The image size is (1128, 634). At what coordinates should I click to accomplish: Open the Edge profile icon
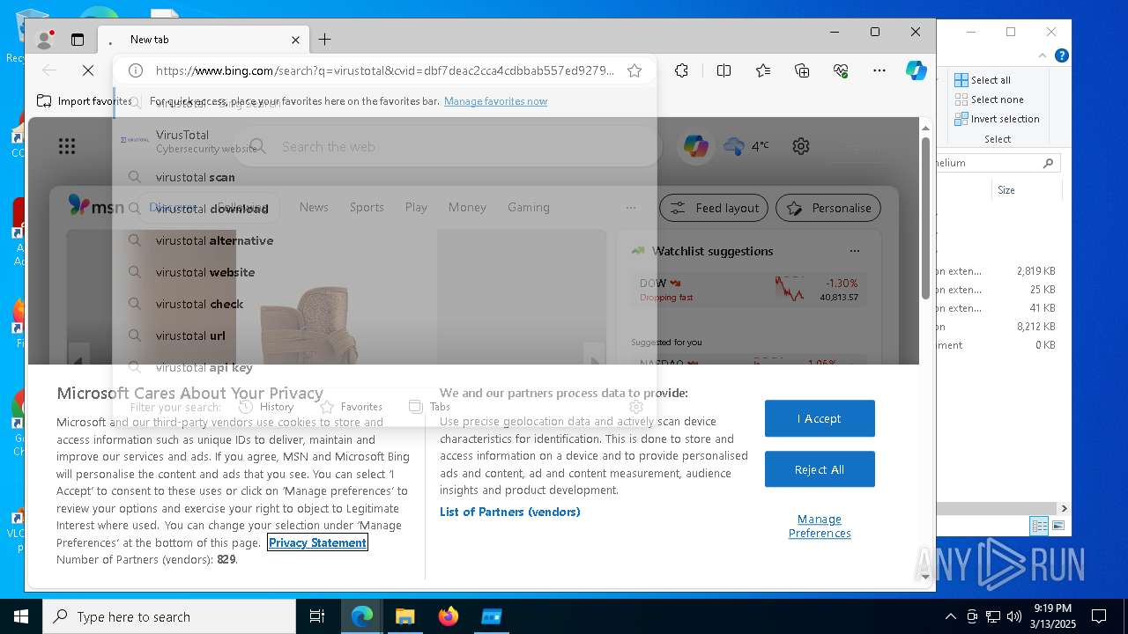click(x=43, y=40)
